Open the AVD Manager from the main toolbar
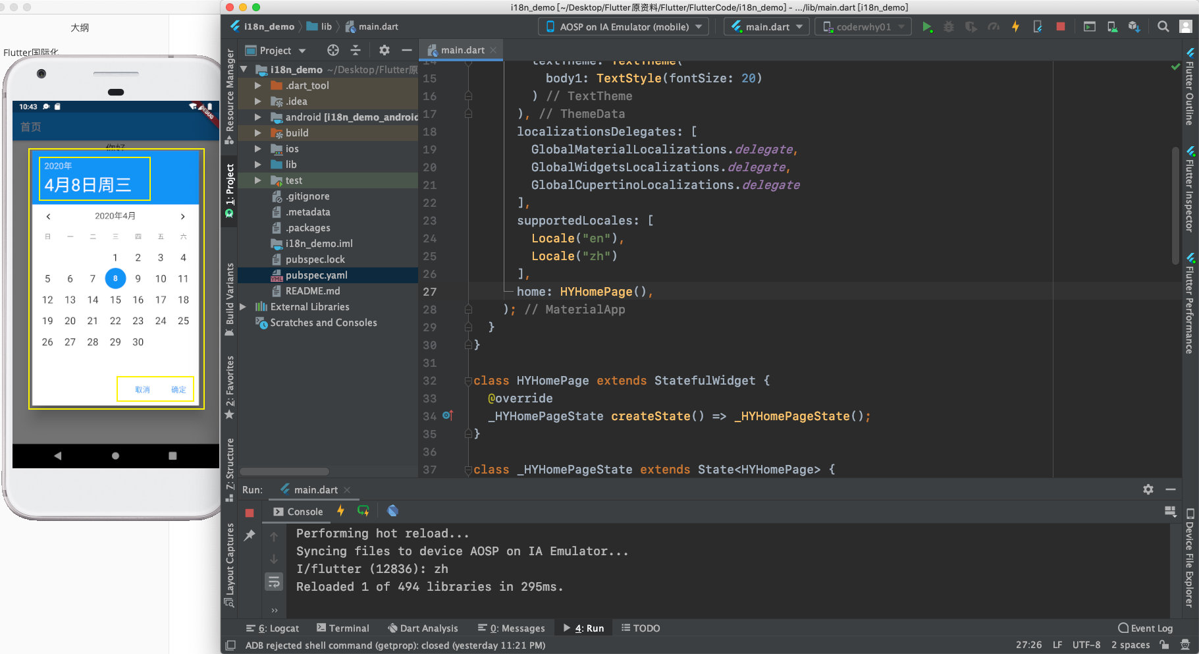 point(1112,27)
